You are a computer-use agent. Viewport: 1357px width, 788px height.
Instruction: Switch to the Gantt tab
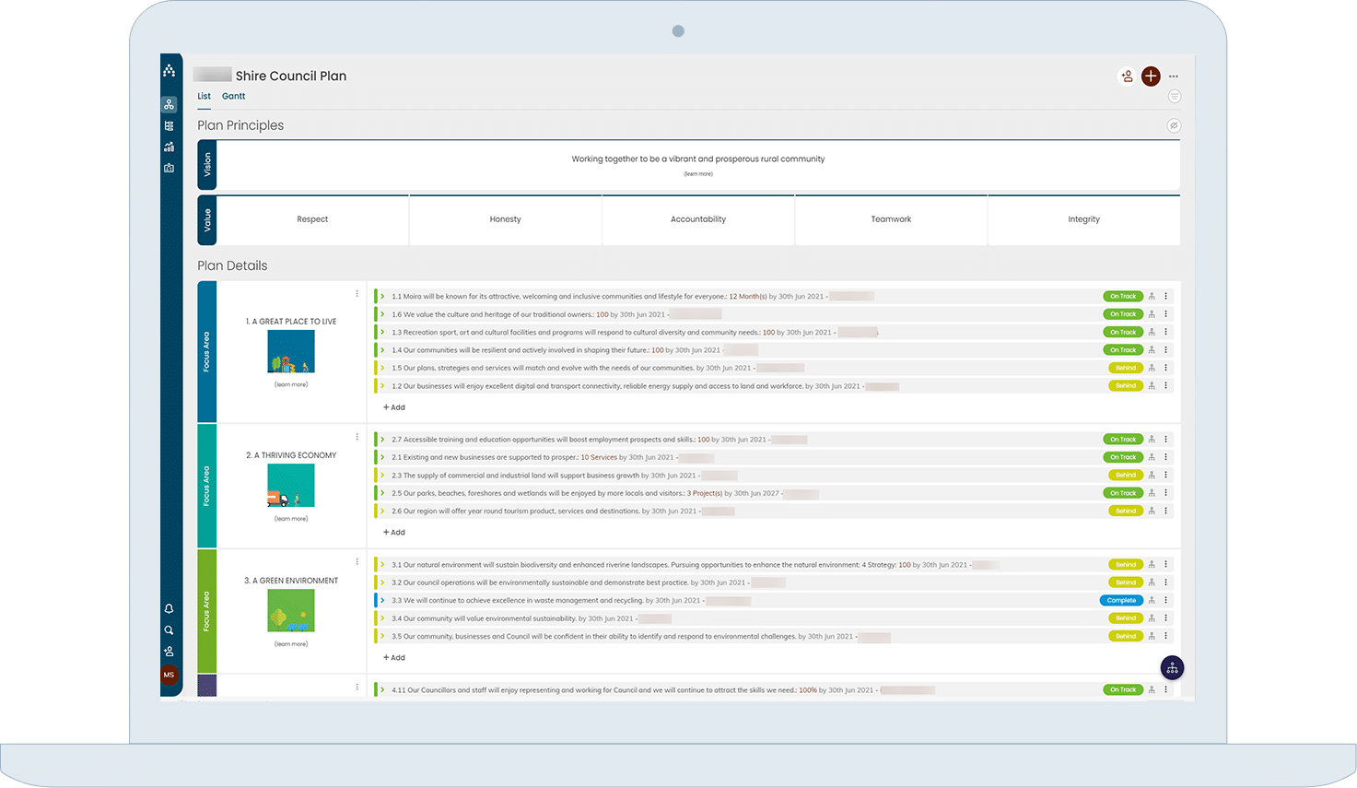pos(233,96)
